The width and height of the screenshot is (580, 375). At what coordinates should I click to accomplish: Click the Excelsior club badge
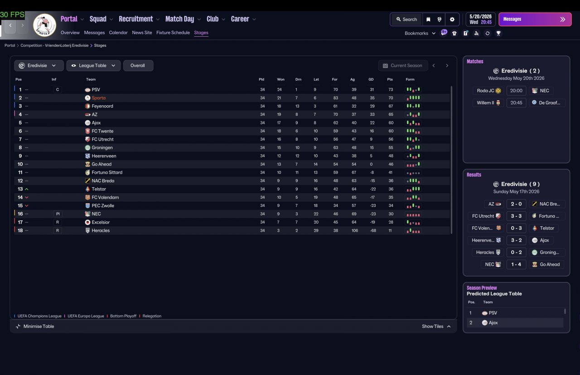click(87, 222)
